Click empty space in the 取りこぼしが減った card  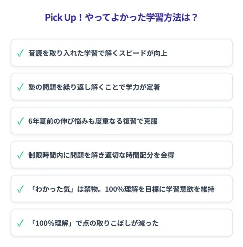click(197, 223)
